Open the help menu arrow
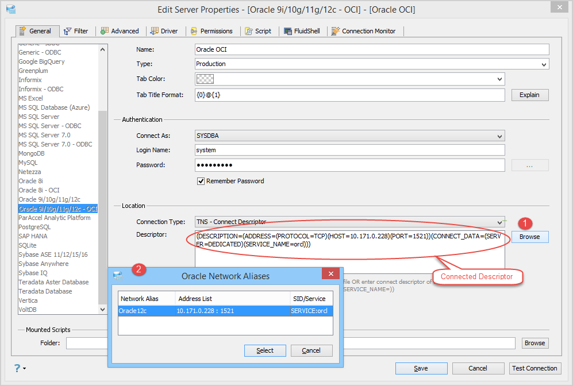 tap(25, 368)
